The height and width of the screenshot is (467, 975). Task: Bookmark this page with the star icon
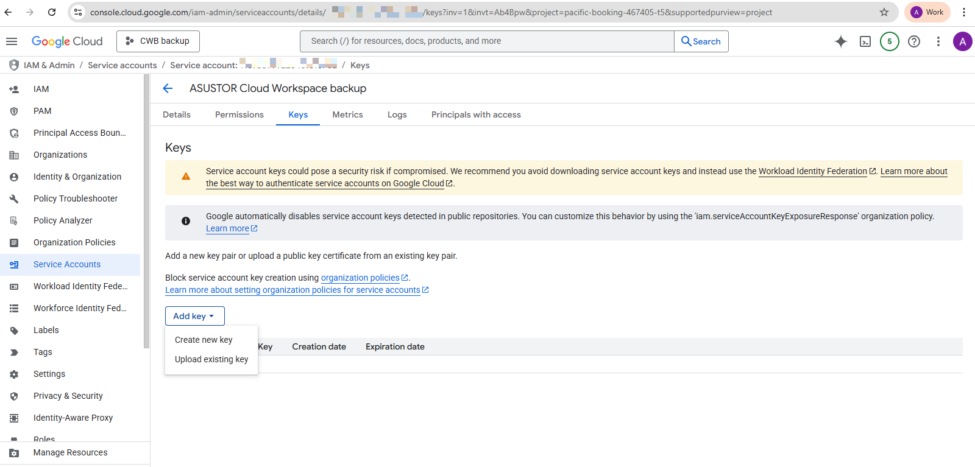(884, 12)
